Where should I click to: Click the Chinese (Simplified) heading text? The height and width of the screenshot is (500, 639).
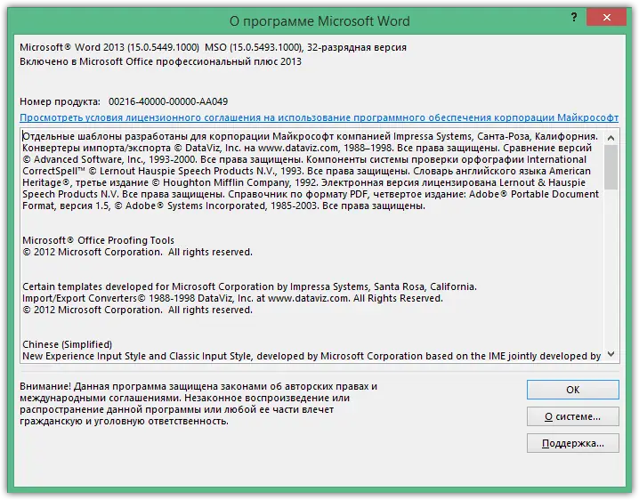point(68,344)
